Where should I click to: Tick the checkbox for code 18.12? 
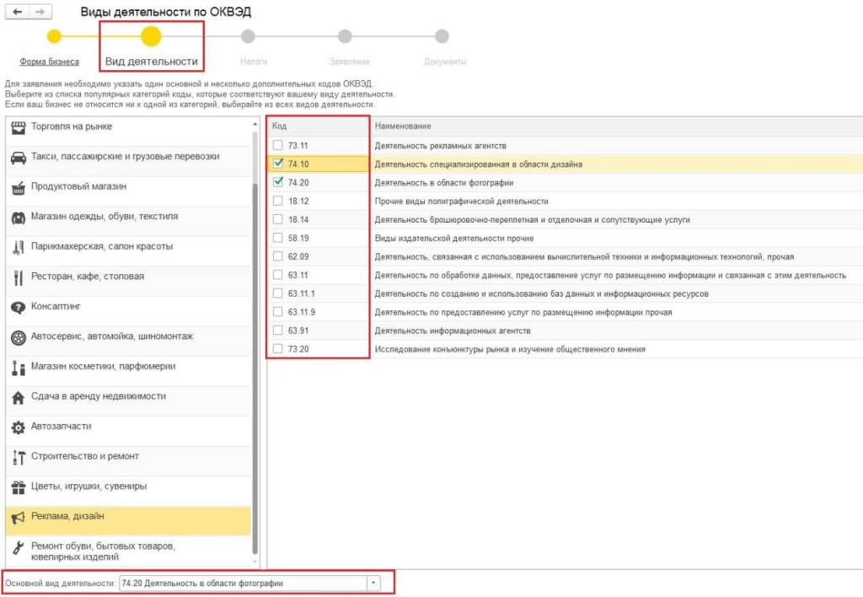[x=278, y=201]
